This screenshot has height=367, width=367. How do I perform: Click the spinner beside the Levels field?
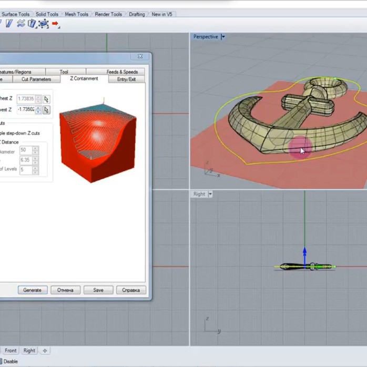36,170
